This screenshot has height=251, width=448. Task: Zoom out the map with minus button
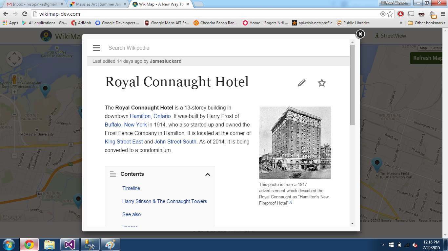tap(14, 156)
